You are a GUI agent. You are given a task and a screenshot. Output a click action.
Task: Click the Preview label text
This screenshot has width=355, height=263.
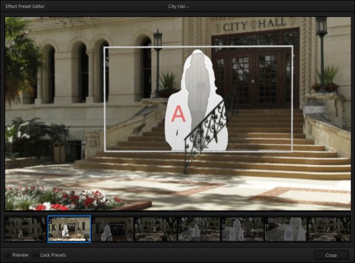click(20, 255)
